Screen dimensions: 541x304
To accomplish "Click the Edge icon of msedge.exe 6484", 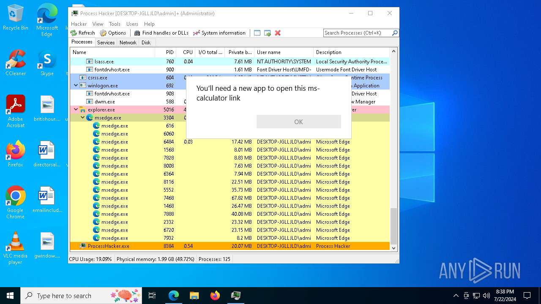I will click(x=96, y=142).
